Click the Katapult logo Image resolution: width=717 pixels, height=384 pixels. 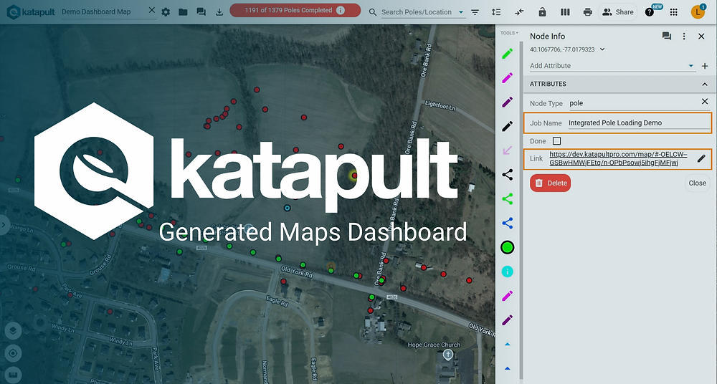30,12
